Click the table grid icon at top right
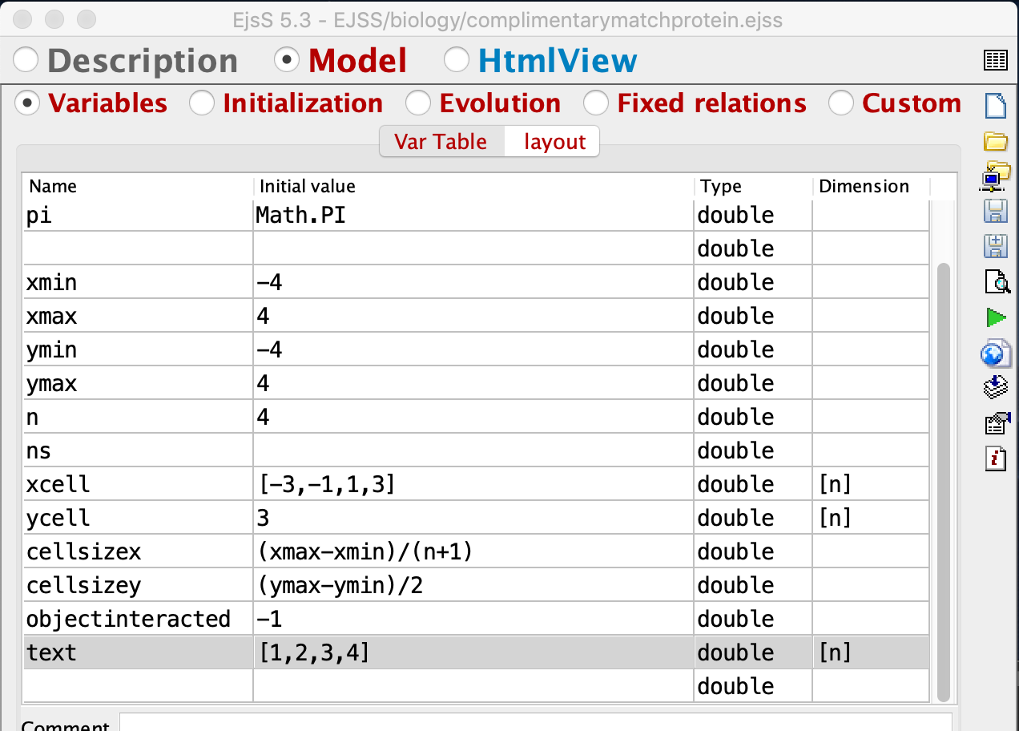The width and height of the screenshot is (1019, 731). click(995, 60)
